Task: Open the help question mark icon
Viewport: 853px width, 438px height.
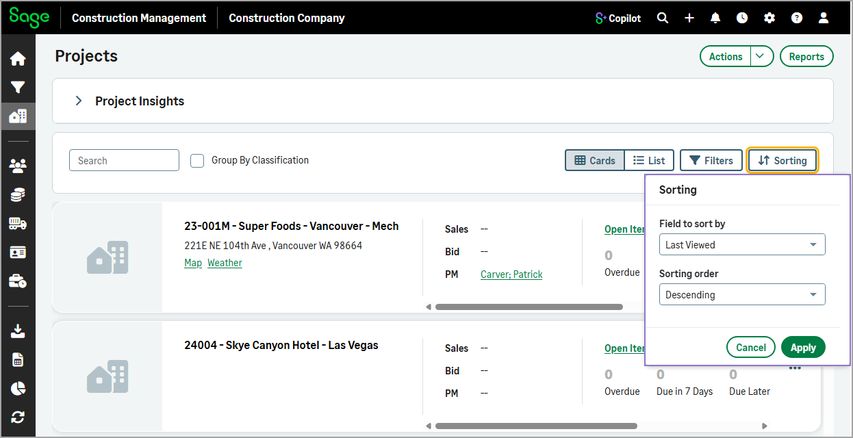Action: click(x=797, y=18)
